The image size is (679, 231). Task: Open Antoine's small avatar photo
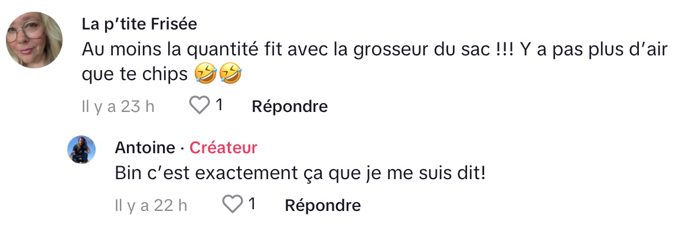pyautogui.click(x=81, y=150)
